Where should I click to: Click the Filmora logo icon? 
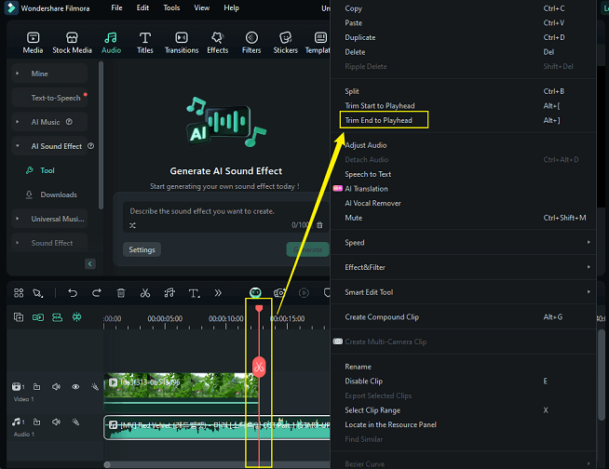(x=11, y=7)
